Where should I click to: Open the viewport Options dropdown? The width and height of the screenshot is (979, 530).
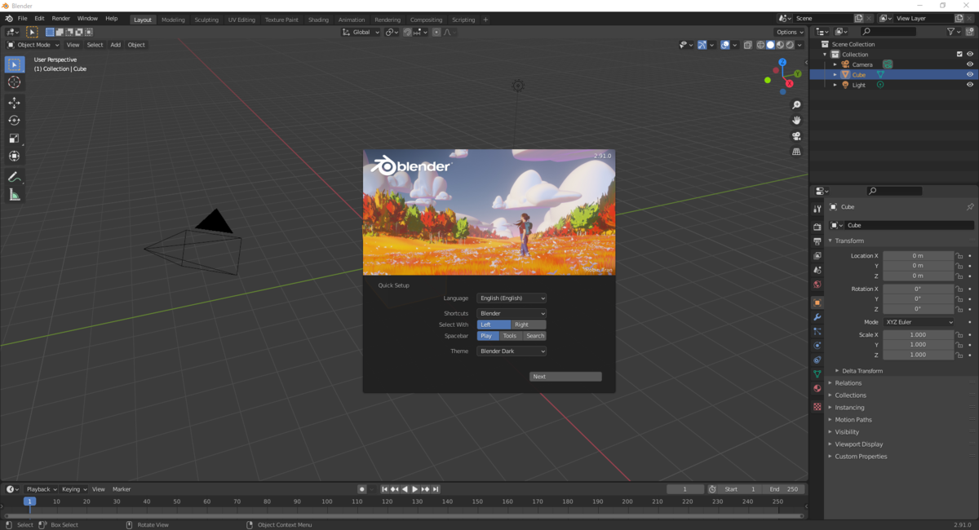(791, 32)
